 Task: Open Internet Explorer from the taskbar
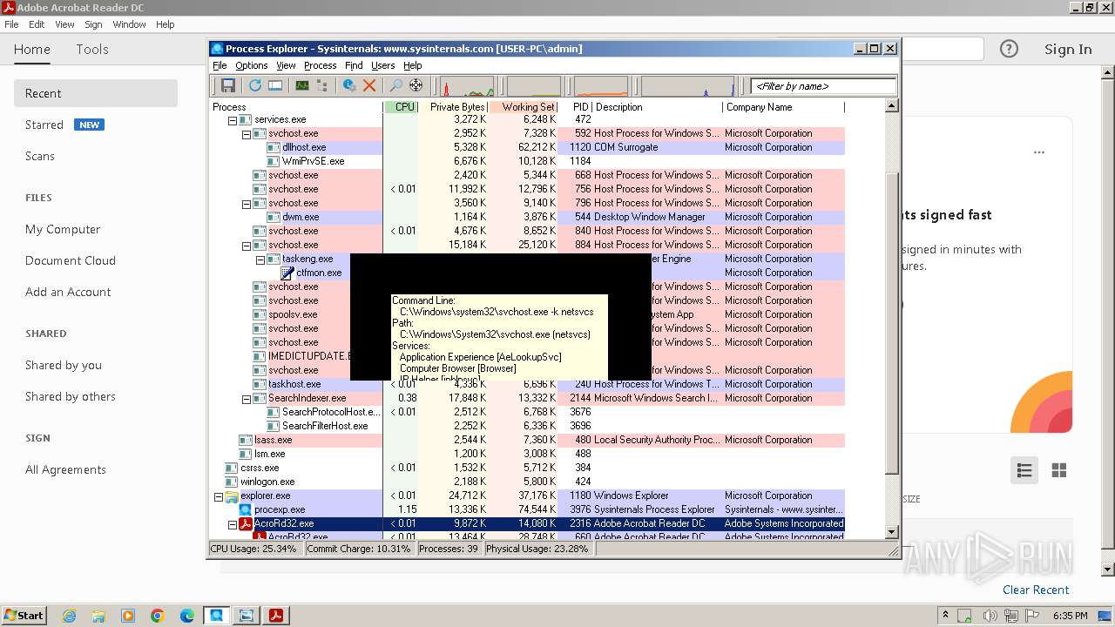tap(69, 616)
